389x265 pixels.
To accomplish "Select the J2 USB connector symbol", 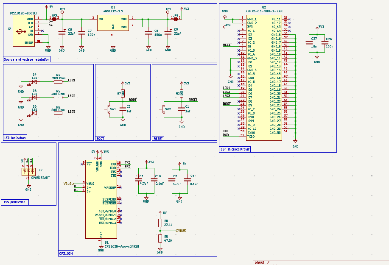I will click(24, 31).
